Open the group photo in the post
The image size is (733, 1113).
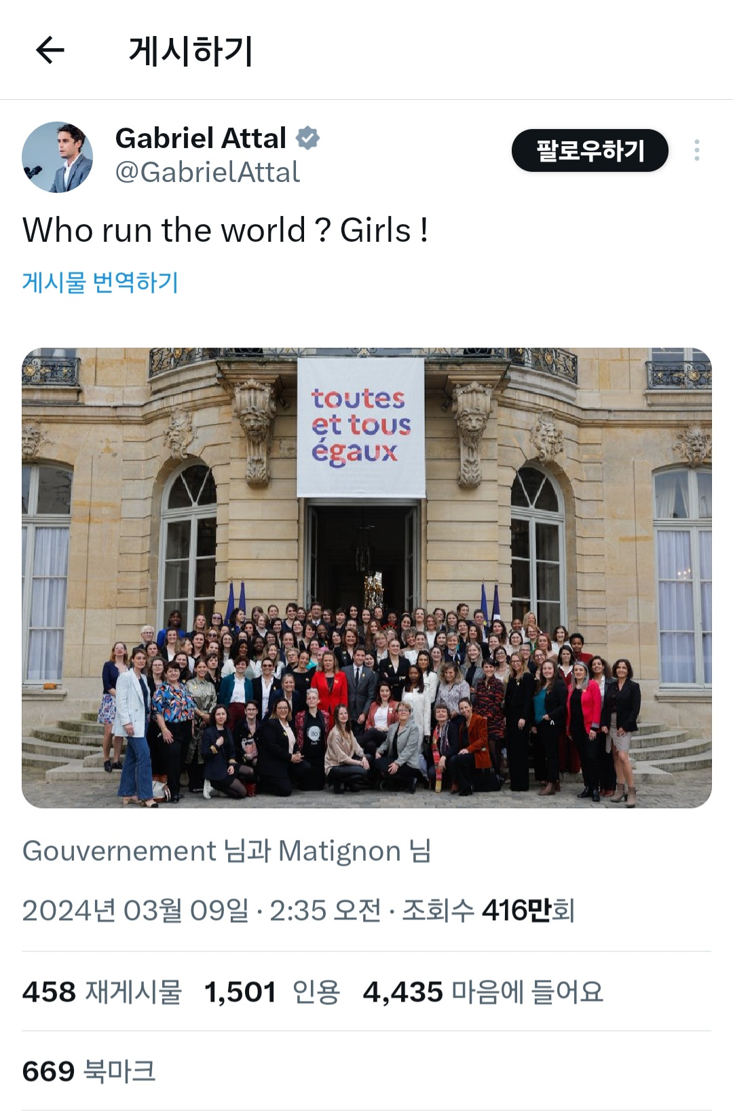tap(366, 578)
